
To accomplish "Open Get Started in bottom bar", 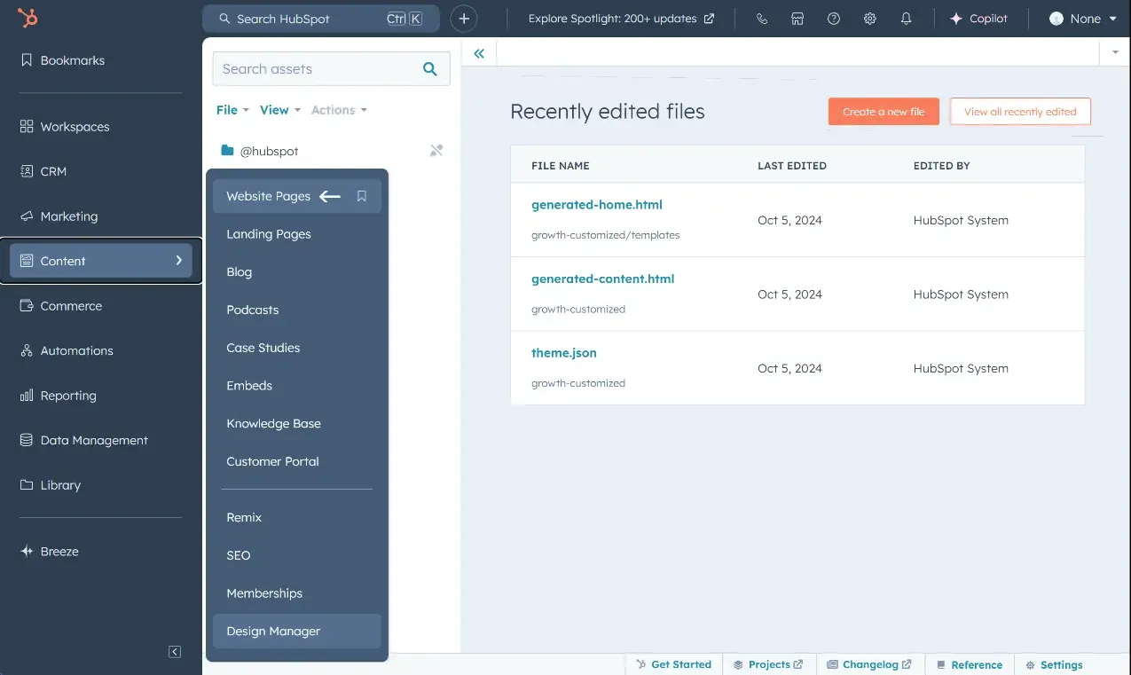I will (x=674, y=664).
